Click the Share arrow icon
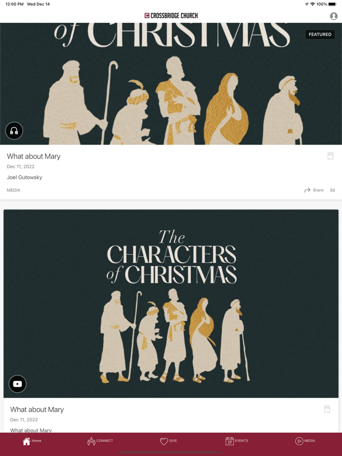342x456 pixels. pos(307,190)
